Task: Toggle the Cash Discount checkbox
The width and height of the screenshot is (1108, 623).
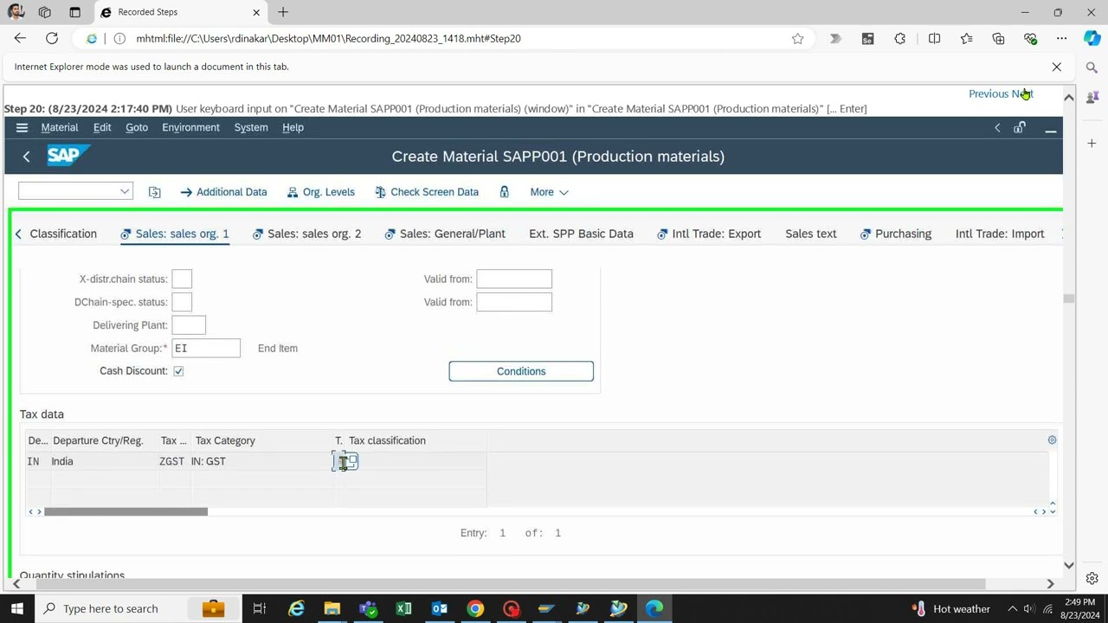Action: 178,371
